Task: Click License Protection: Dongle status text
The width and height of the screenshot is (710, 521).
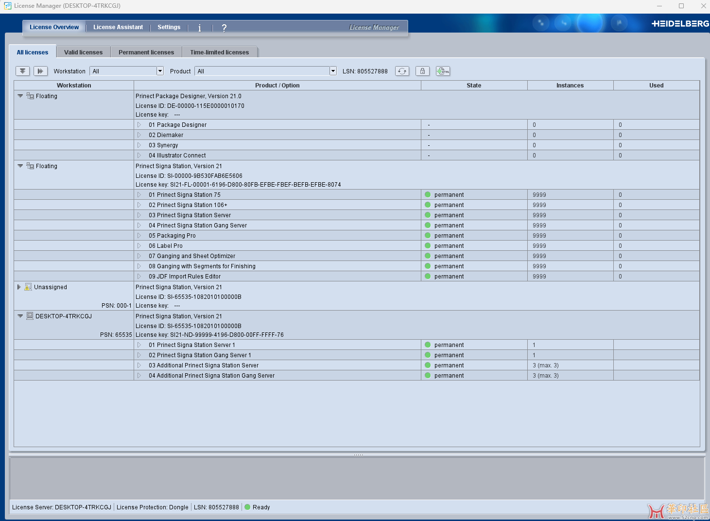Action: tap(153, 507)
